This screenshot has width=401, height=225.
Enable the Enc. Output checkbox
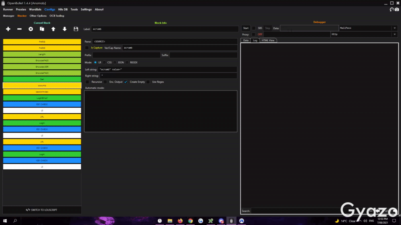[x=105, y=82]
